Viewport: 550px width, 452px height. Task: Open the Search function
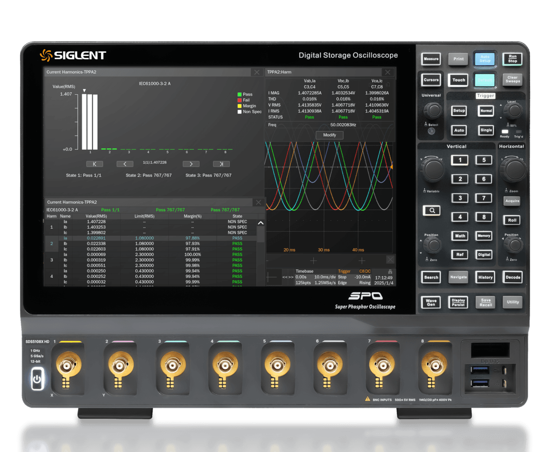coord(430,277)
